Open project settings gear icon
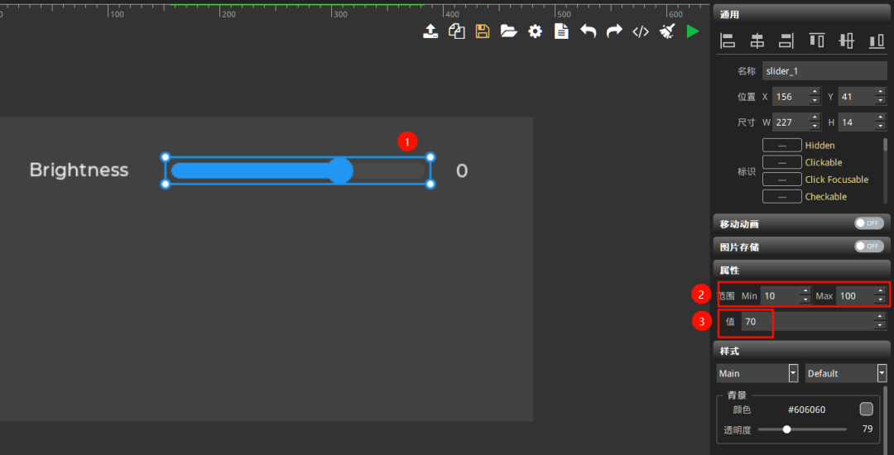The image size is (894, 455). (535, 31)
